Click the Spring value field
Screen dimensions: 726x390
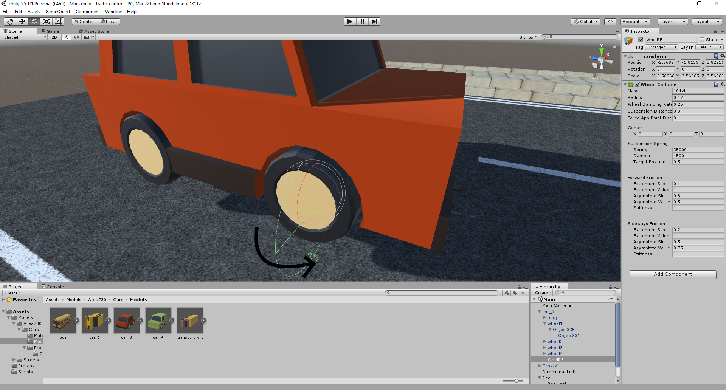[698, 150]
